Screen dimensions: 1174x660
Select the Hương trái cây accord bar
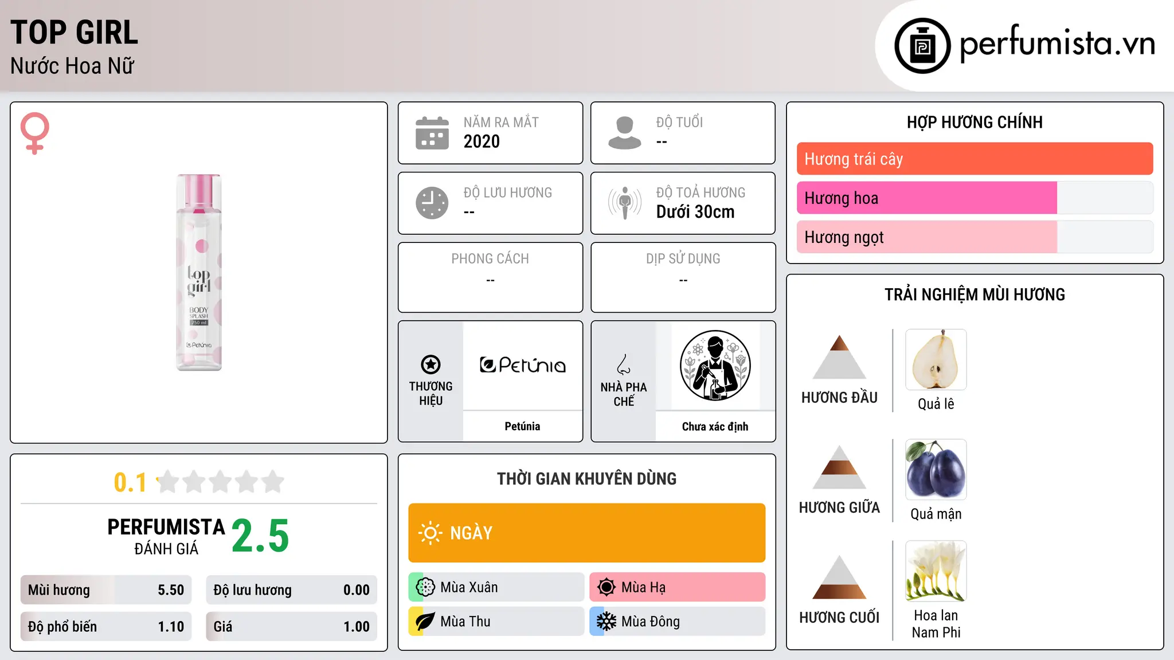click(x=975, y=159)
